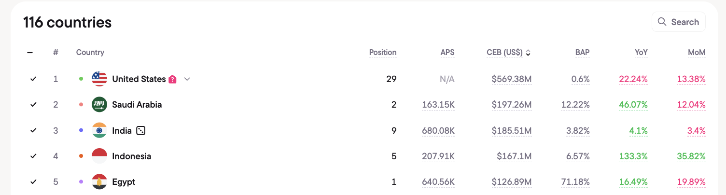Open Indonesia's $167.1M CEB value
Viewport: 726px width, 195px height.
click(514, 156)
